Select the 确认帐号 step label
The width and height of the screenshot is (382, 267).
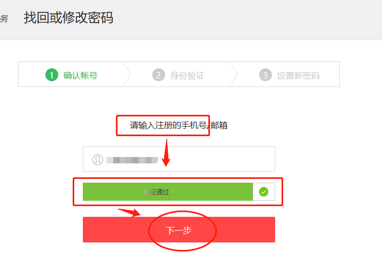[x=80, y=75]
